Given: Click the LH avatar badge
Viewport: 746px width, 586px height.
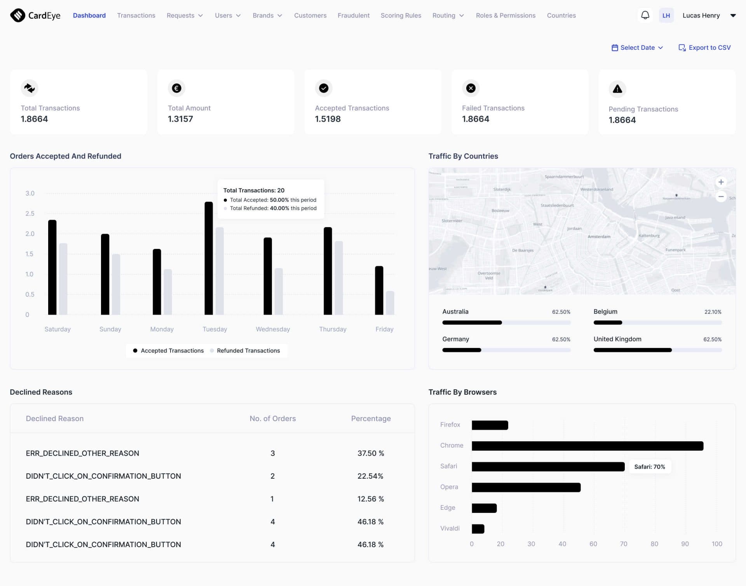Looking at the screenshot, I should coord(666,15).
